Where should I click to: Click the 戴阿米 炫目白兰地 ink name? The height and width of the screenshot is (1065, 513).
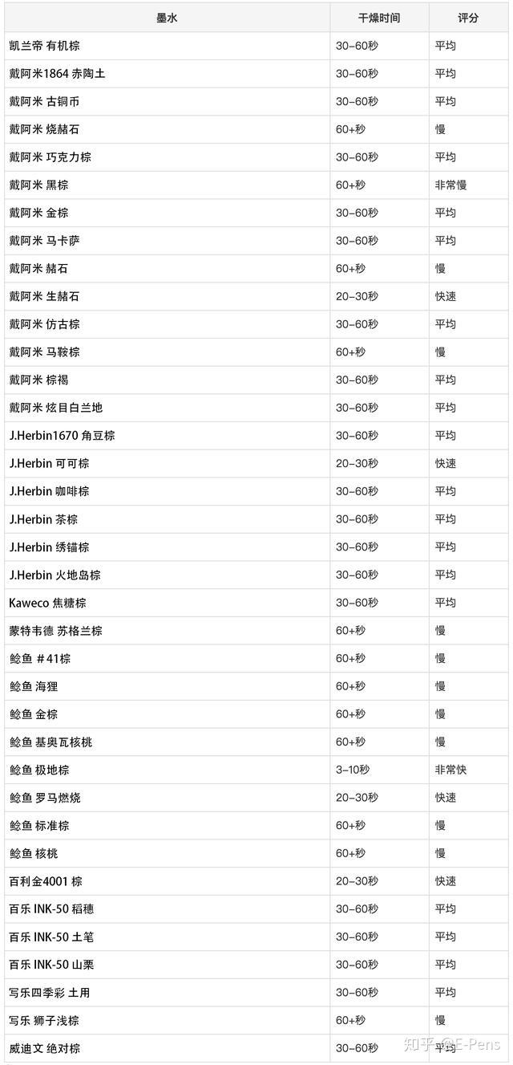(x=56, y=408)
